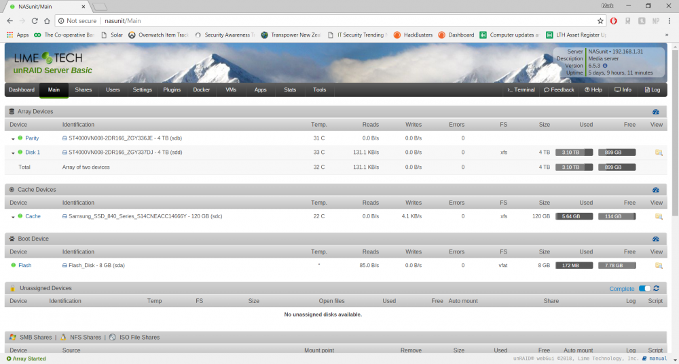Click the Cache green status indicator
The width and height of the screenshot is (679, 364).
click(20, 216)
